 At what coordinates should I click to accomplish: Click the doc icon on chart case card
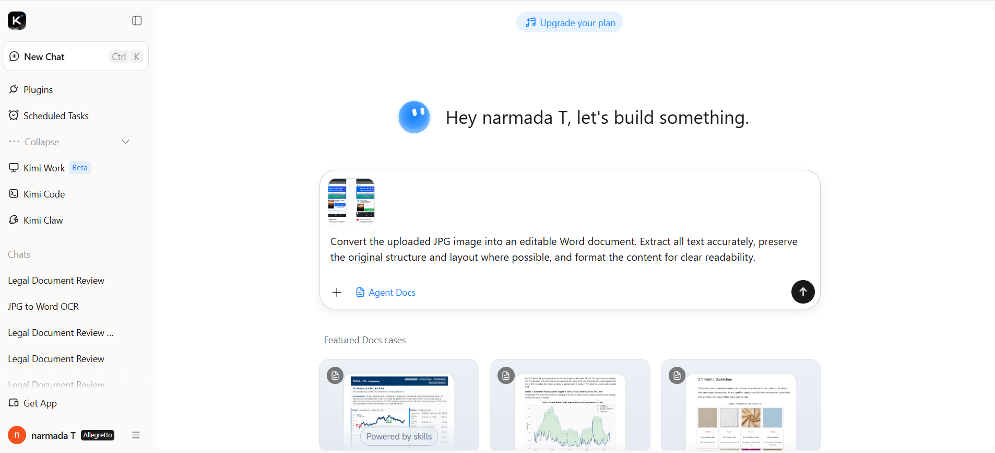click(x=506, y=375)
